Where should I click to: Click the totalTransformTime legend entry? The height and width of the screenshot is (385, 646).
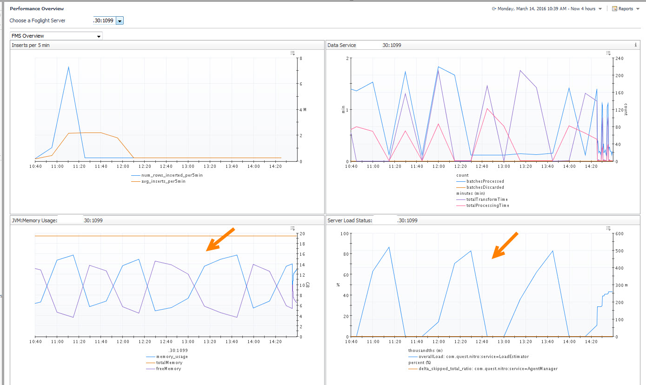click(x=481, y=199)
